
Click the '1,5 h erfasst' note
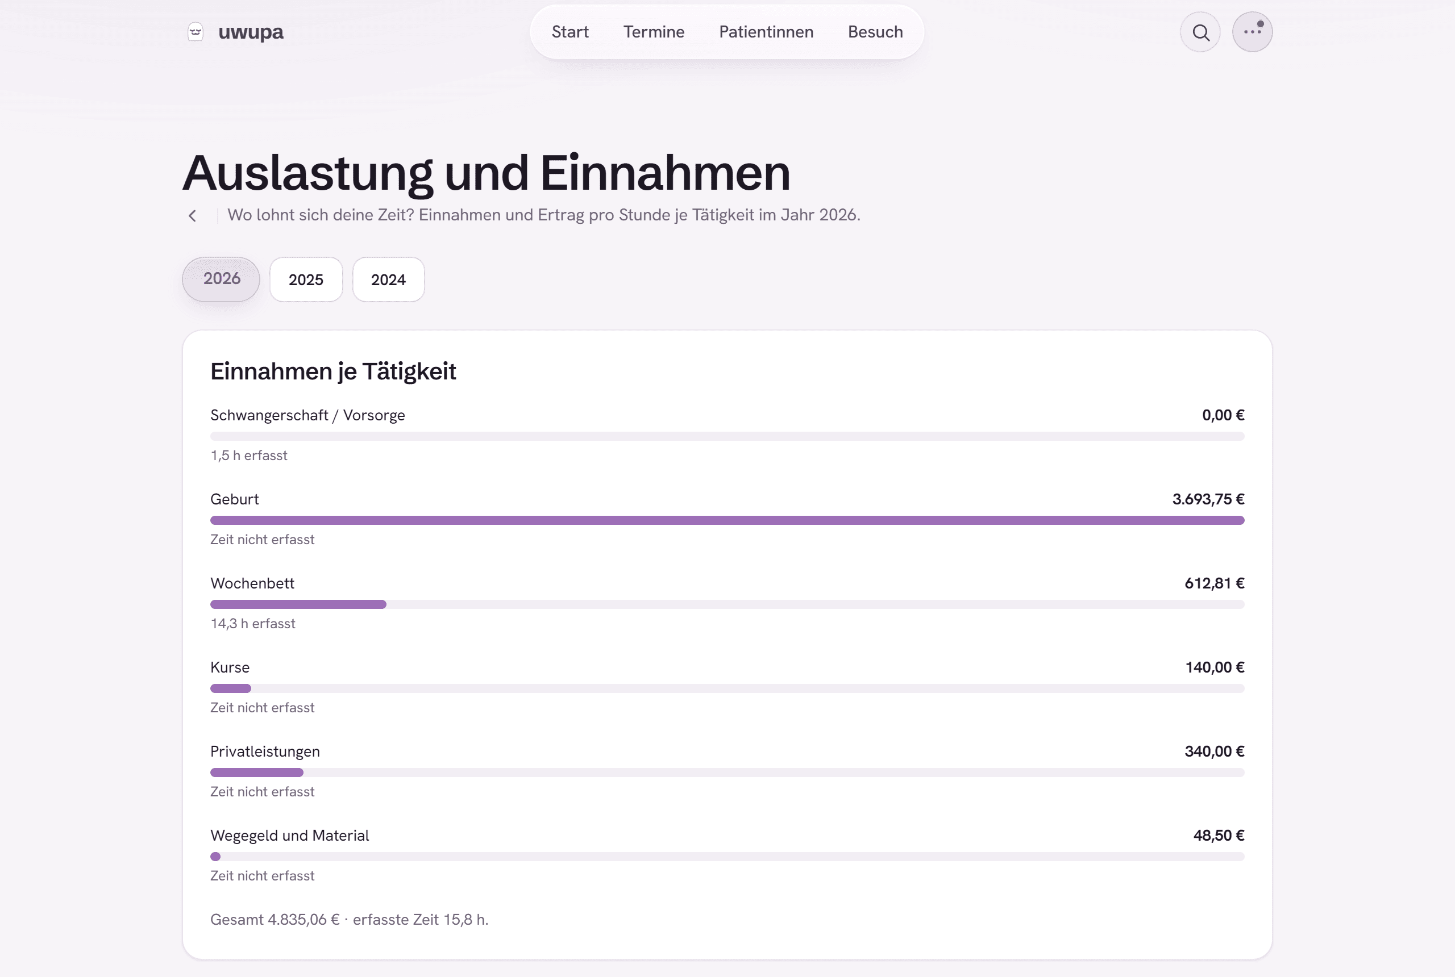tap(249, 456)
